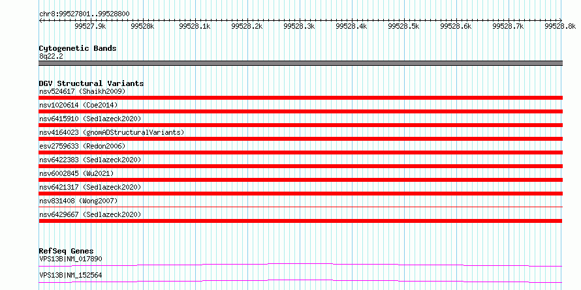Select the VPS13B|NM_017890 gene label
Screen dimensions: 581x290
(71, 259)
